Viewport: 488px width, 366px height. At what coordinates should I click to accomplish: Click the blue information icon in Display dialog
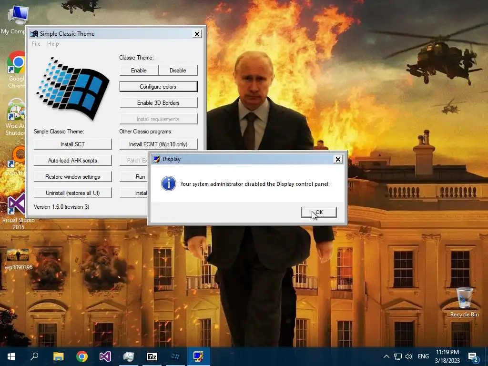coord(168,183)
